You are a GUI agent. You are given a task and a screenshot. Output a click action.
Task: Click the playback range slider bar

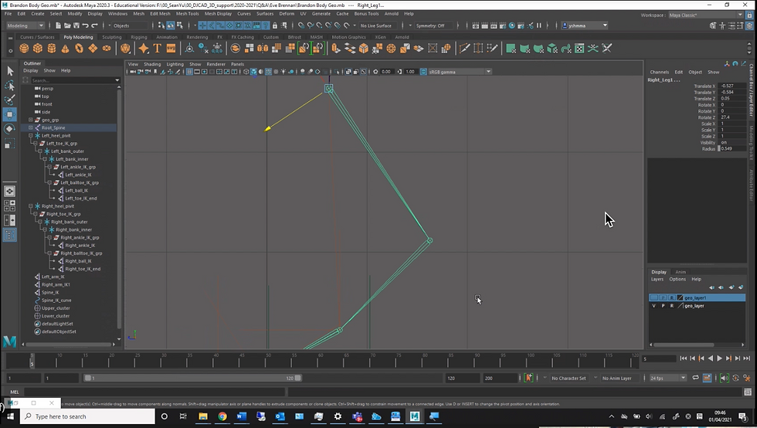click(x=192, y=378)
